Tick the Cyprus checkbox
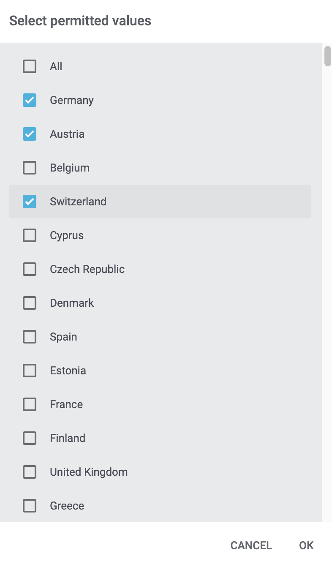 pos(30,235)
